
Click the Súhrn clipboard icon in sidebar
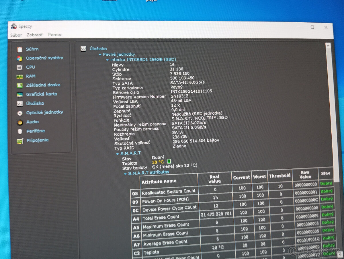coord(19,49)
